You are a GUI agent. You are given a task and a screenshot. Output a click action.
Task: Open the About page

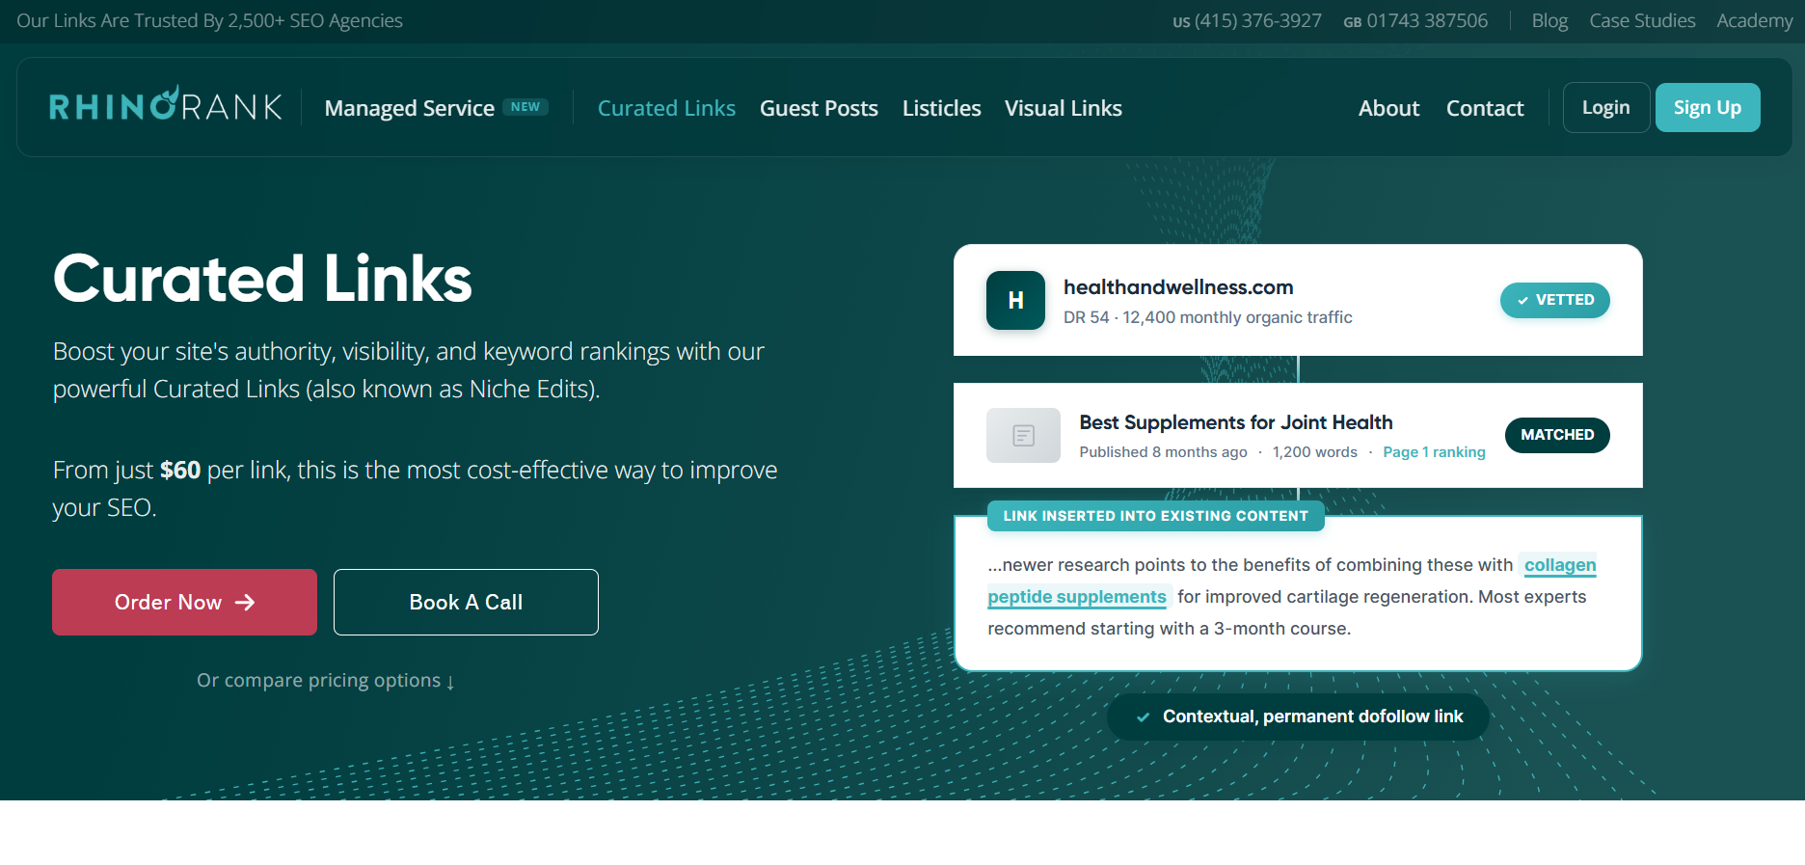[x=1388, y=108]
